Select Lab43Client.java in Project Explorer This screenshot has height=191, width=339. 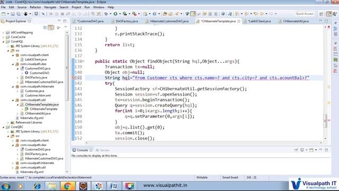click(x=36, y=59)
